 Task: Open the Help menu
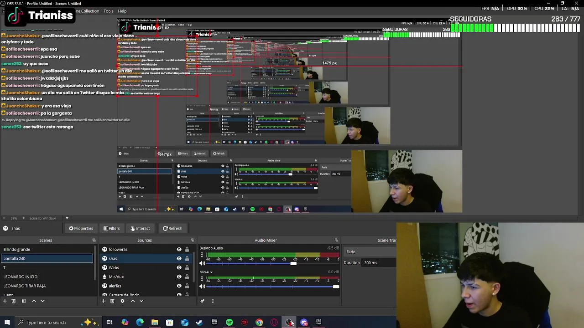(122, 11)
